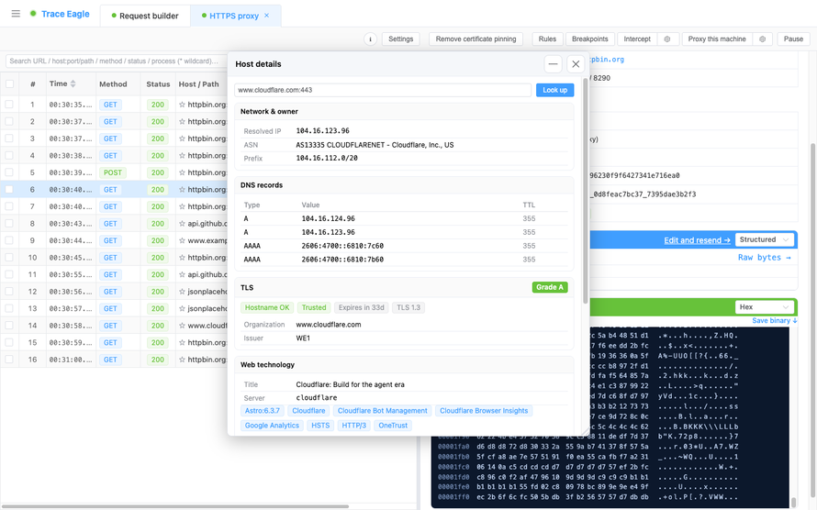This screenshot has height=510, width=817.
Task: Check the checkbox for request 16
Action: [x=9, y=360]
